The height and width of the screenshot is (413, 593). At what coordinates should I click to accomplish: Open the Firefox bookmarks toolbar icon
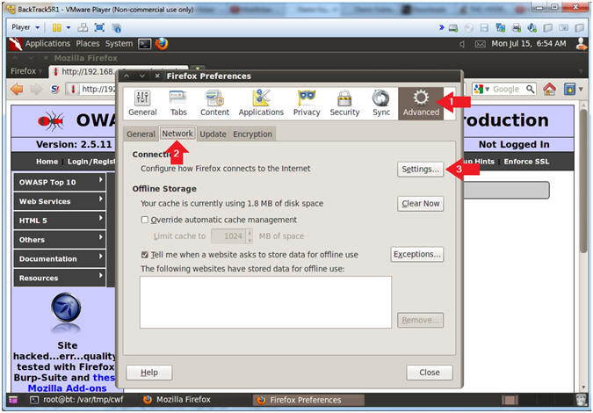pyautogui.click(x=569, y=90)
